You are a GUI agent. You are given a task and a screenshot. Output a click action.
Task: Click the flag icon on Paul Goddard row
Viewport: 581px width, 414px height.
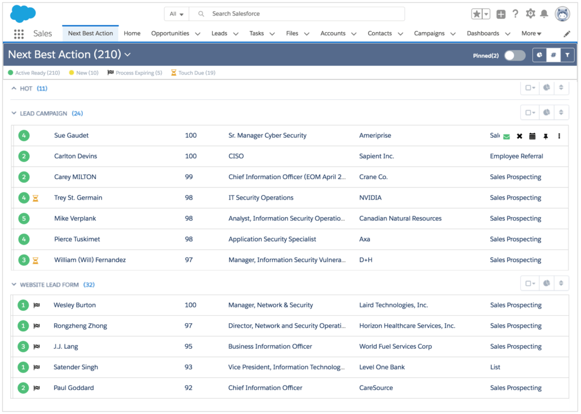pyautogui.click(x=37, y=388)
